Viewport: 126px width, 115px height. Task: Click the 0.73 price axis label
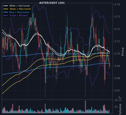pyautogui.click(x=117, y=17)
